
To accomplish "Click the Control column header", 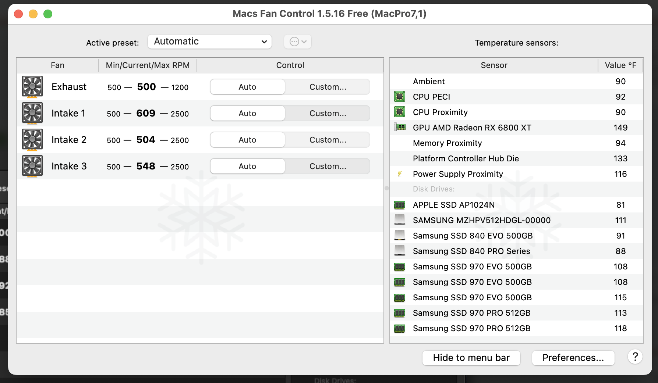I will point(290,65).
